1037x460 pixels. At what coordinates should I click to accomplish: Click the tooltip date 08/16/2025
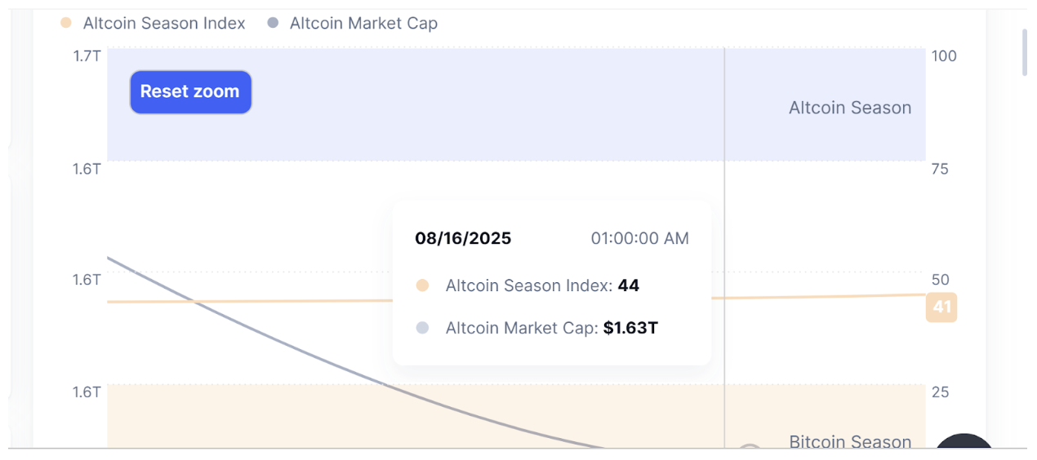coord(463,238)
